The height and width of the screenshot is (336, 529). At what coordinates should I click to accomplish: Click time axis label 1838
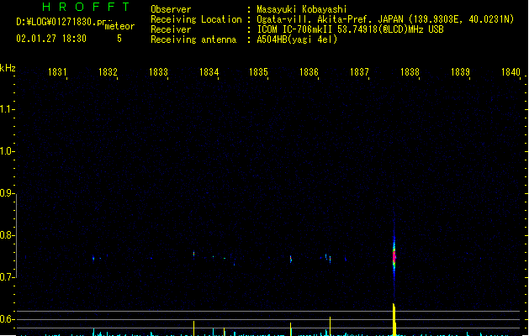(410, 72)
